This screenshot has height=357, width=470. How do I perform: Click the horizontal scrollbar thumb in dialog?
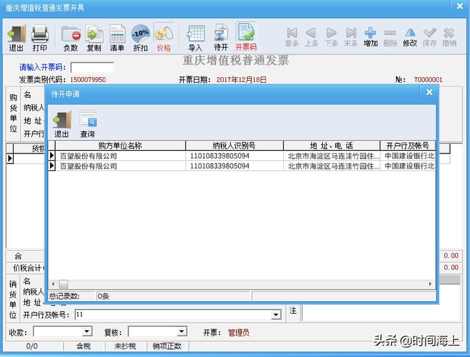63,284
